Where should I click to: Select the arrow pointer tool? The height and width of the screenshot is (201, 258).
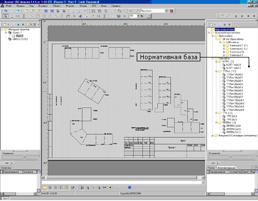pos(5,16)
